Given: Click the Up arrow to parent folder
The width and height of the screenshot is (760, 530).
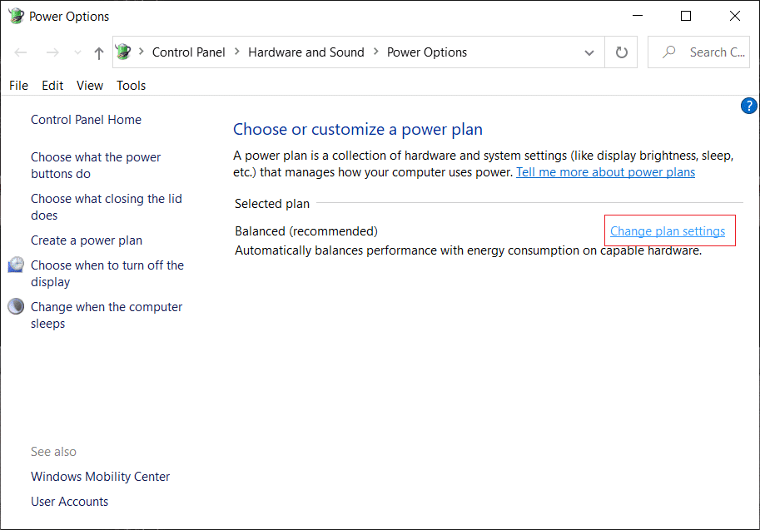Looking at the screenshot, I should 99,52.
